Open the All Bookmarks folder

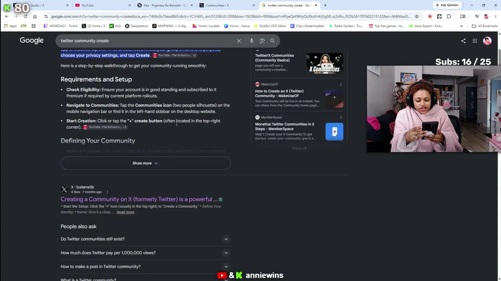[x=485, y=26]
